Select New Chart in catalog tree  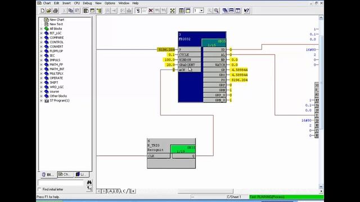[x=57, y=20]
